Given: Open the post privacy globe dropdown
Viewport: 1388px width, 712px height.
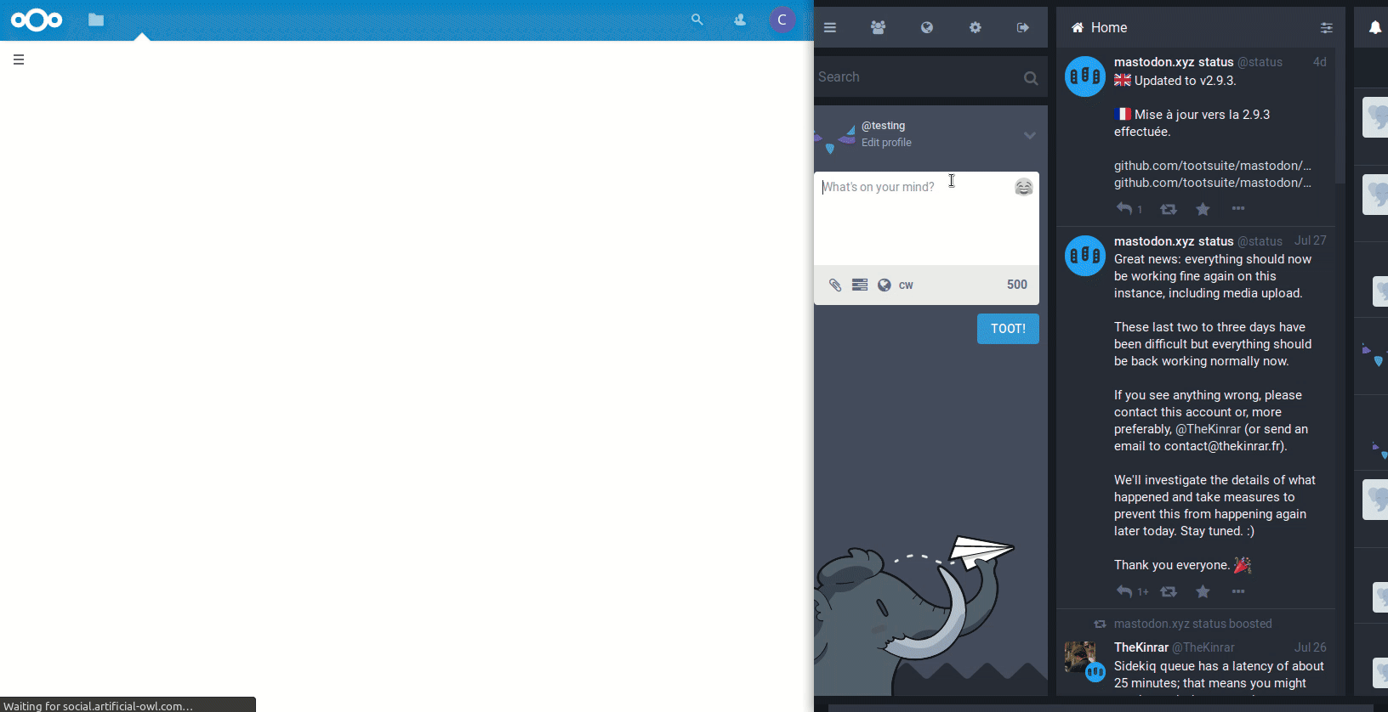Looking at the screenshot, I should (885, 285).
